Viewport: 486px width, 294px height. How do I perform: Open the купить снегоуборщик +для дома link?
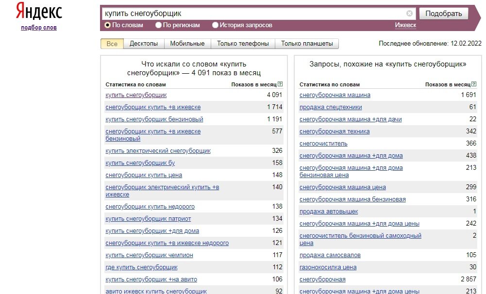pos(152,231)
